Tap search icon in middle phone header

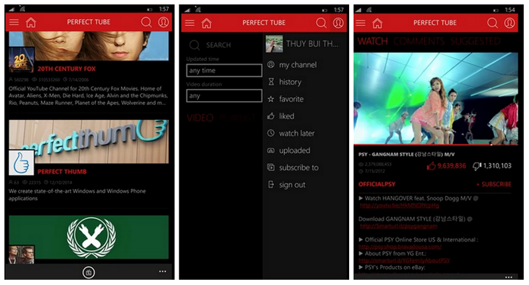[x=321, y=23]
